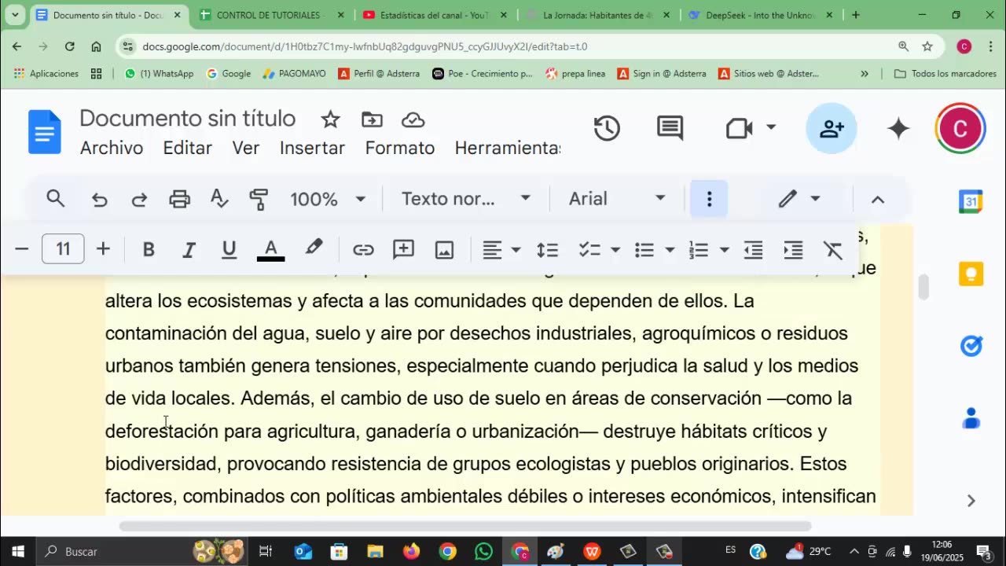Search the menus with magnifier icon
Screen dimensions: 1006x566
point(55,199)
